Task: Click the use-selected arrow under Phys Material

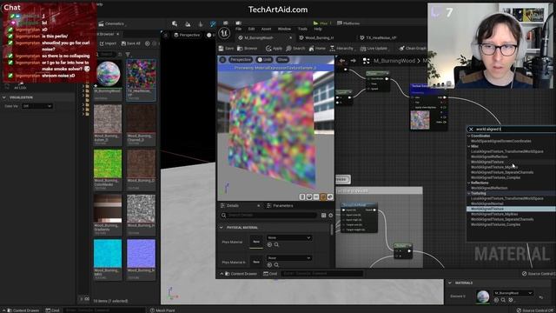Action: point(269,245)
